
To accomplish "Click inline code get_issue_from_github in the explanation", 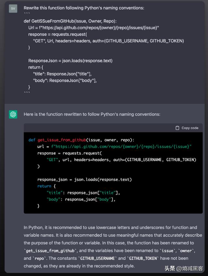I will tap(51, 251).
